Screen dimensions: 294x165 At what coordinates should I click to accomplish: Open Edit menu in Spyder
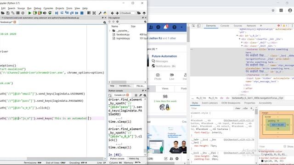pos(3,8)
